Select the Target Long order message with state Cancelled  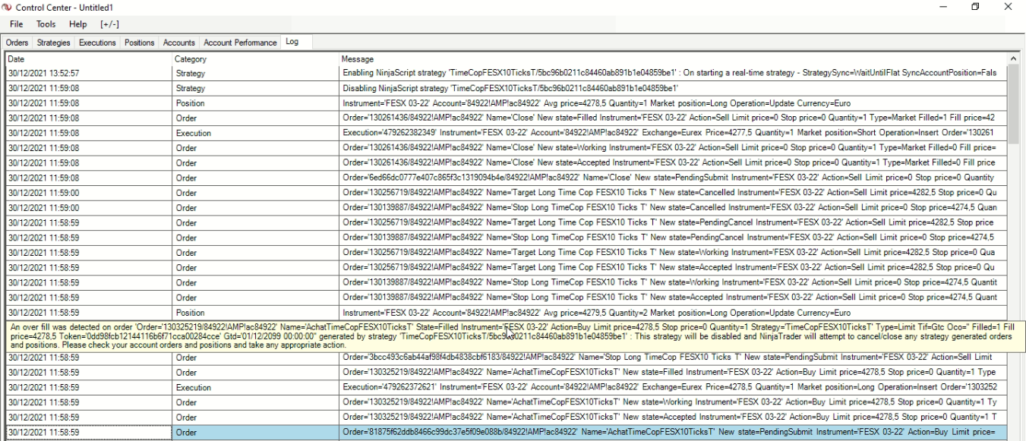click(674, 192)
